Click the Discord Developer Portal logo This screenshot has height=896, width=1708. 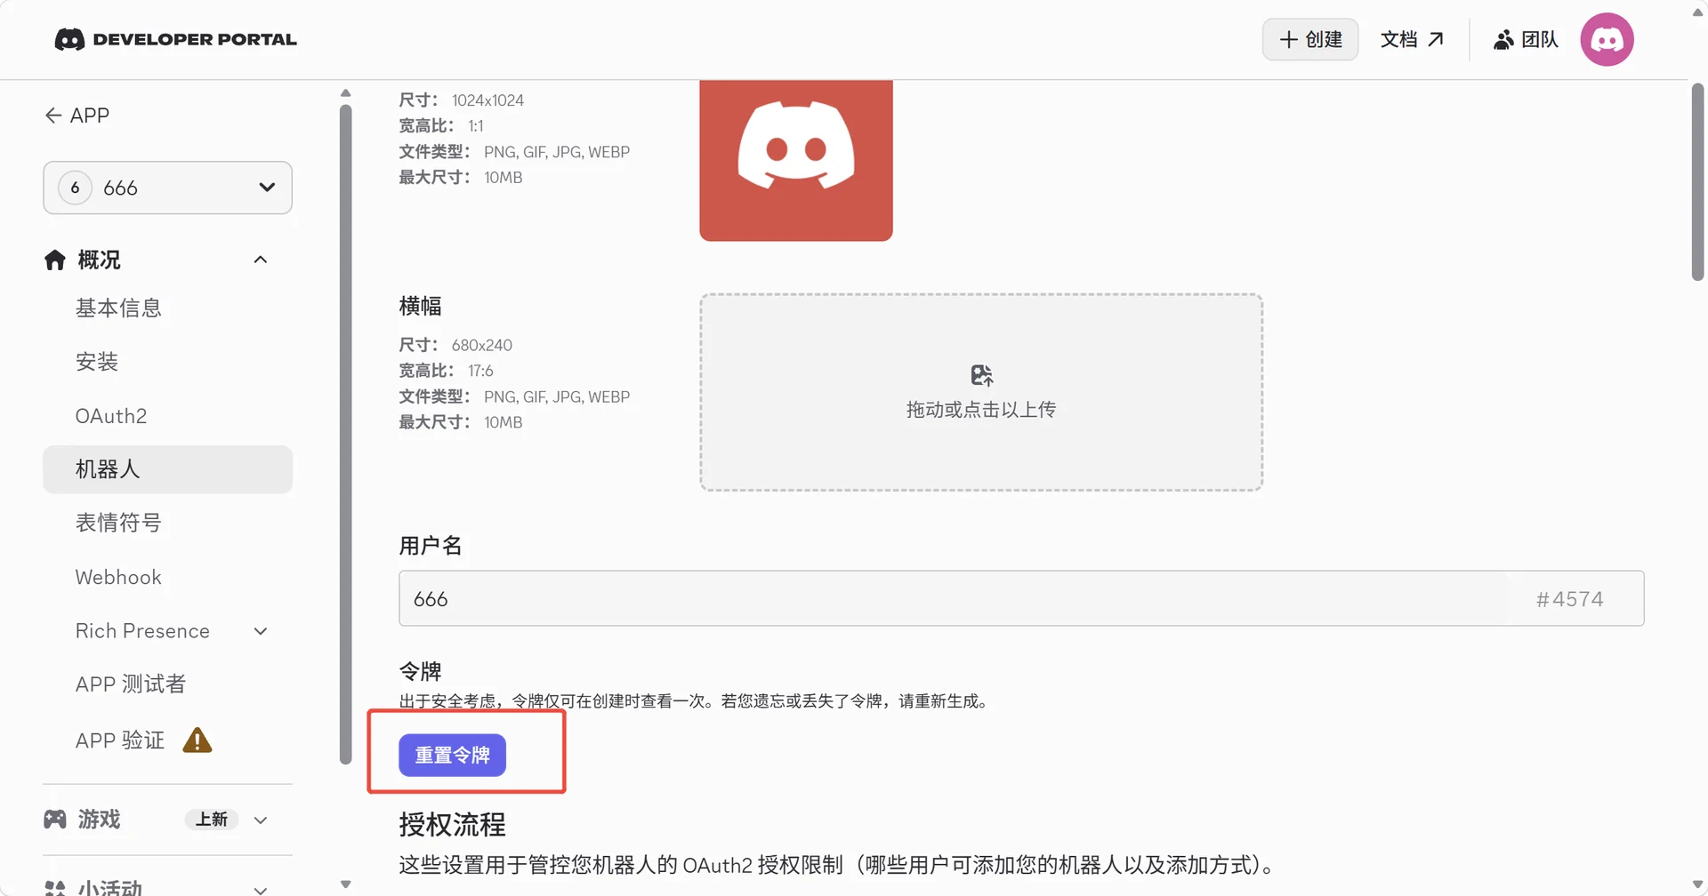175,39
